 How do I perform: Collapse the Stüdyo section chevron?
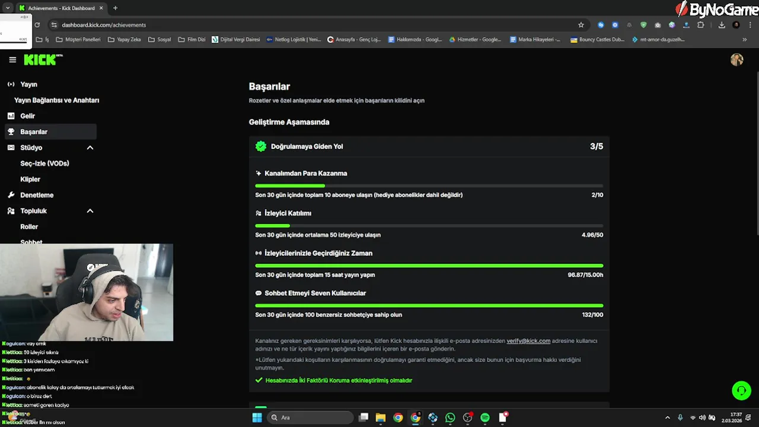(x=90, y=148)
